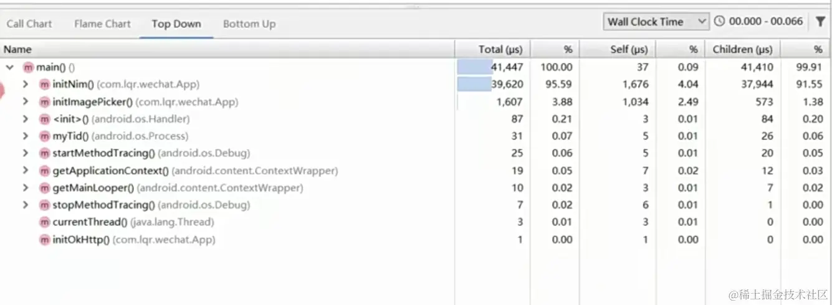
Task: Collapse the main() tree node
Action: pyautogui.click(x=10, y=67)
